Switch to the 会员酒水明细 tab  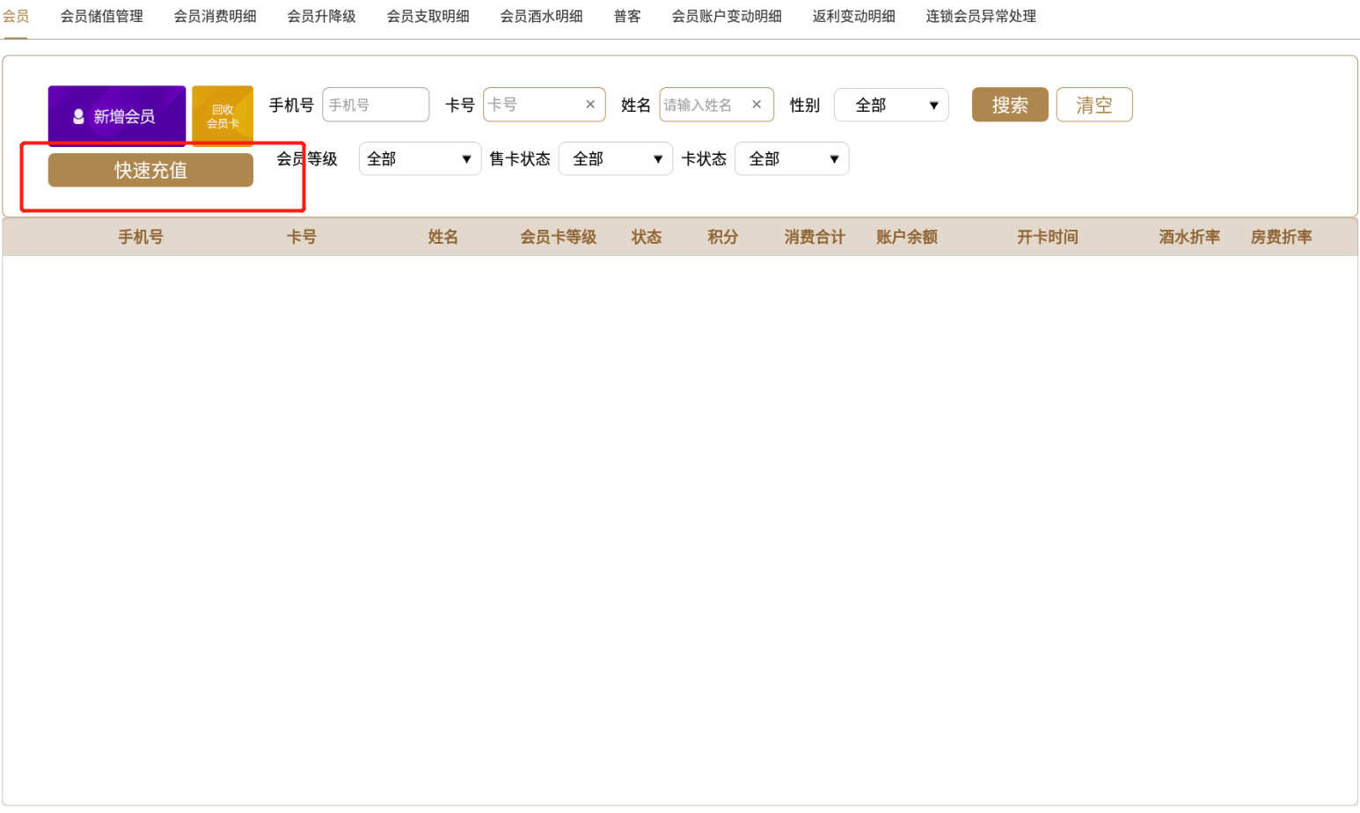coord(542,16)
